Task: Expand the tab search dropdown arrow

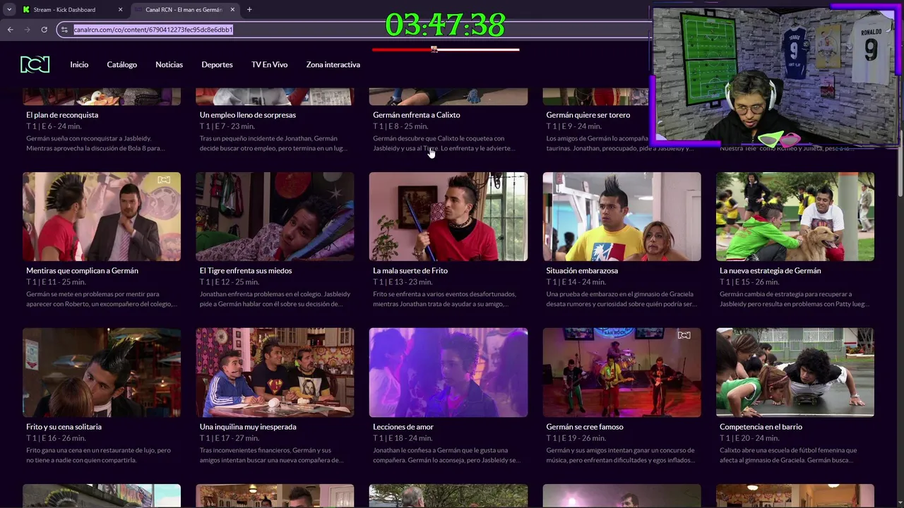Action: [9, 10]
